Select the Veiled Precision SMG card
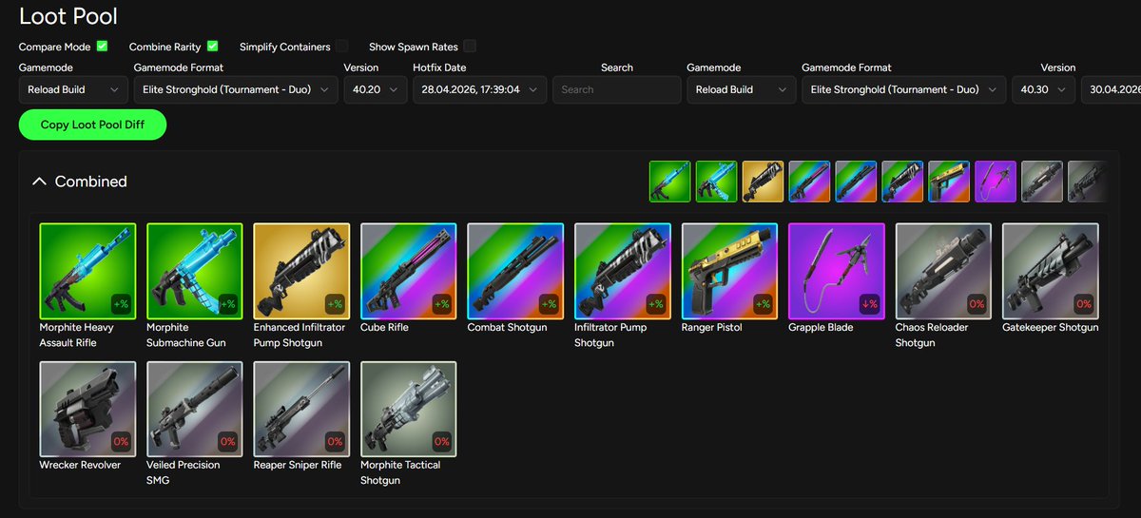This screenshot has height=518, width=1141. [x=195, y=409]
